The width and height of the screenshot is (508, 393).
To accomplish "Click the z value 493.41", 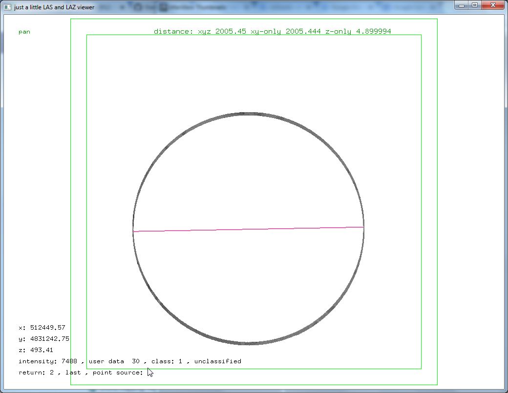I will pyautogui.click(x=41, y=350).
